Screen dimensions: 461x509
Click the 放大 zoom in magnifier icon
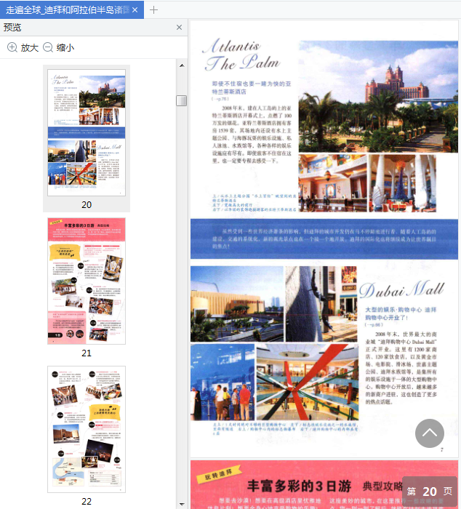(12, 47)
